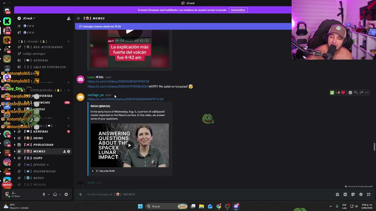This screenshot has width=376, height=211.
Task: Join GENERAL voice channel
Action: point(43,60)
